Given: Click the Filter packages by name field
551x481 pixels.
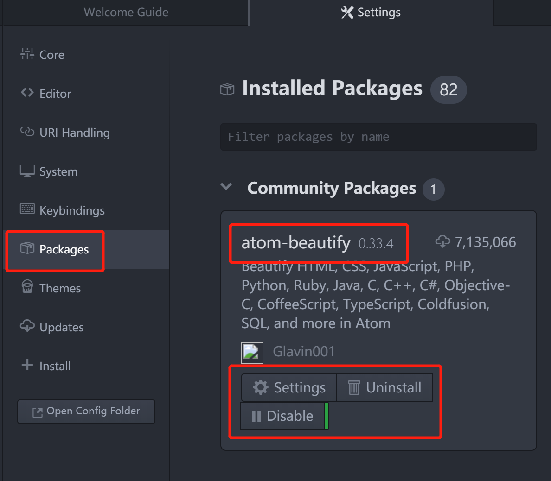Looking at the screenshot, I should tap(378, 137).
